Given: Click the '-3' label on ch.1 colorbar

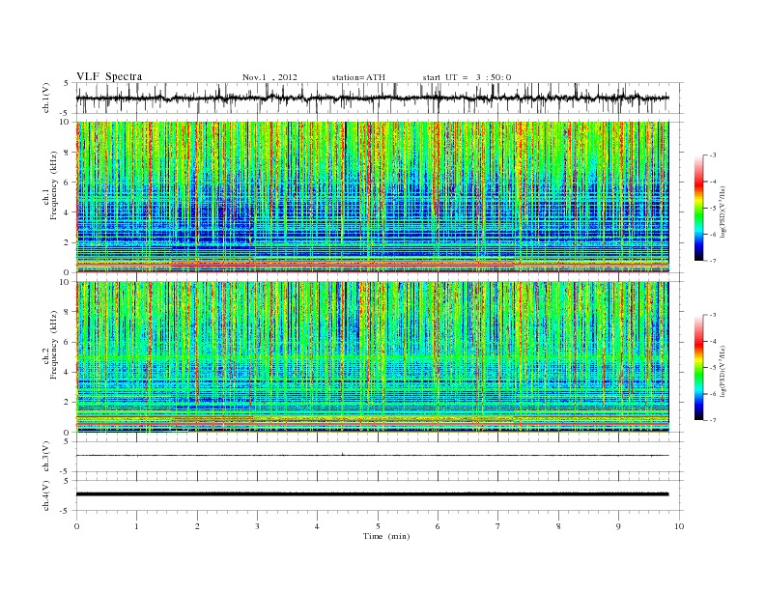Looking at the screenshot, I should tap(713, 155).
